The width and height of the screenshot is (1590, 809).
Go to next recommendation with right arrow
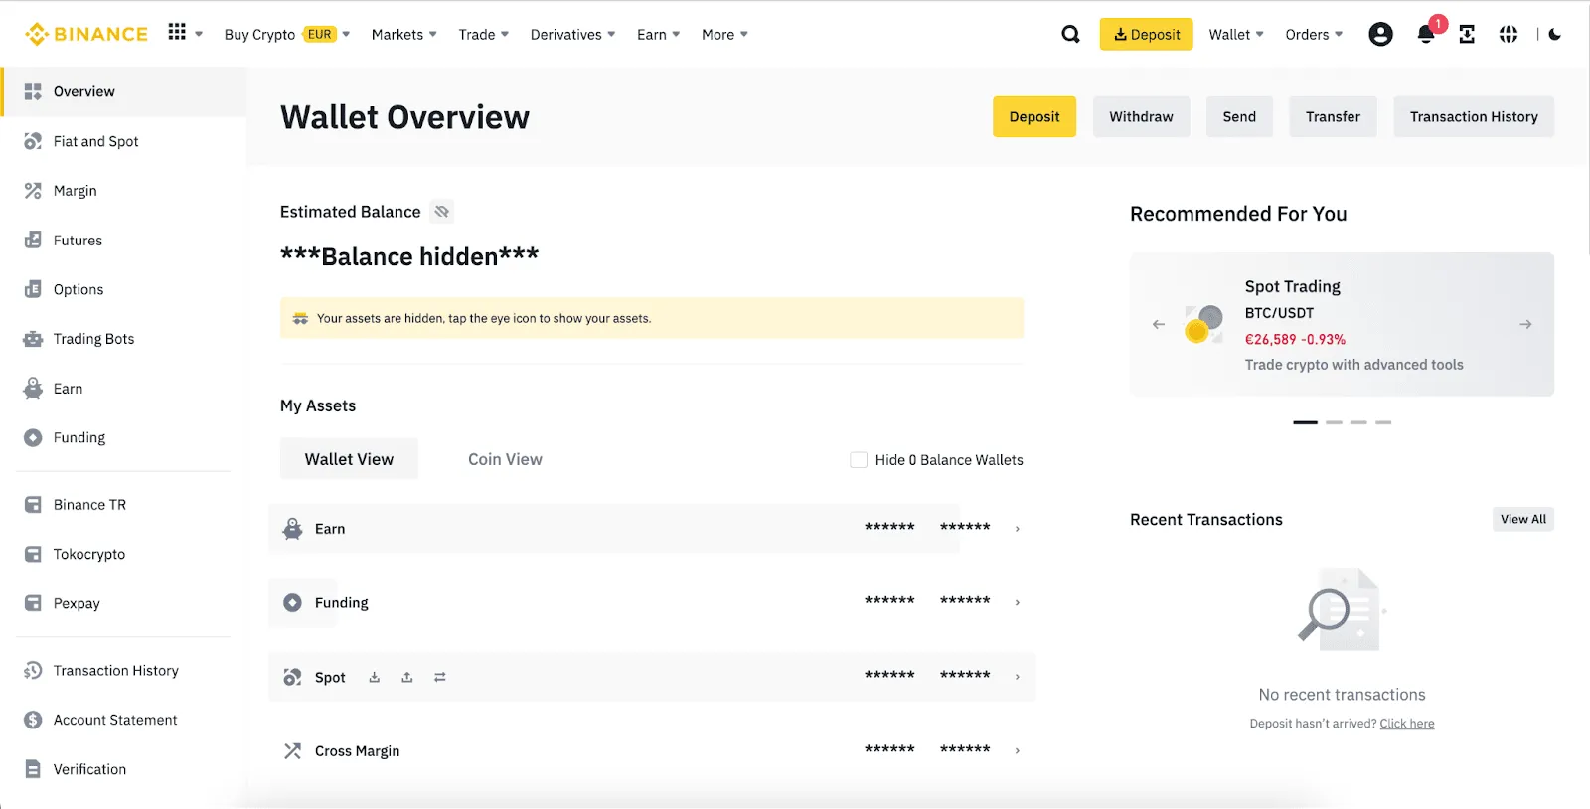pyautogui.click(x=1525, y=325)
